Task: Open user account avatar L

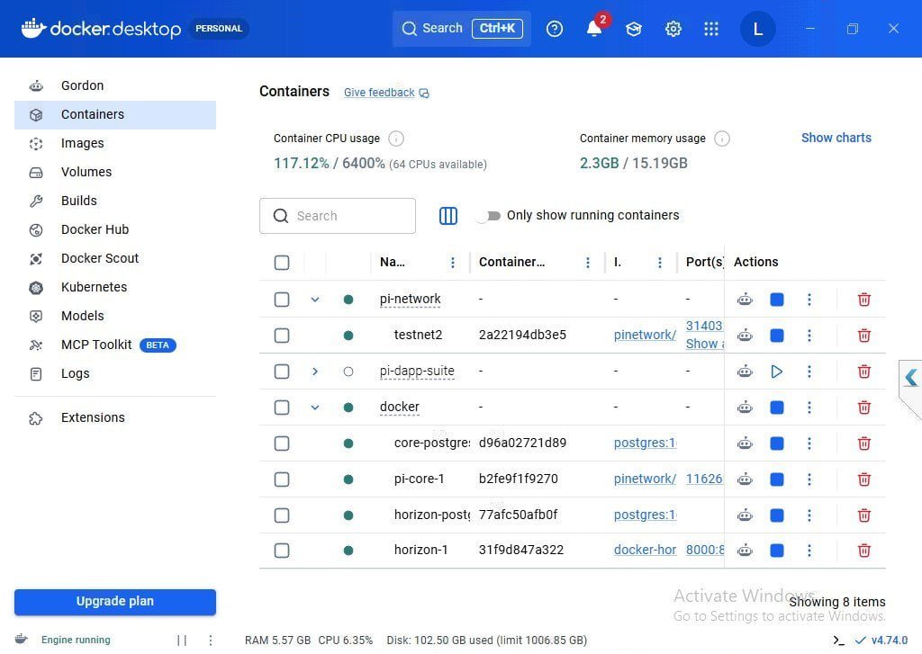Action: coord(757,29)
